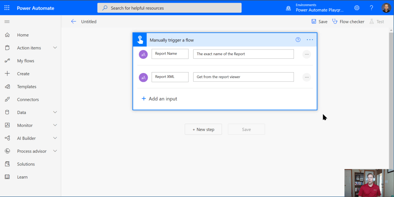Click the Action items clipboard icon
This screenshot has height=197, width=394.
click(7, 48)
